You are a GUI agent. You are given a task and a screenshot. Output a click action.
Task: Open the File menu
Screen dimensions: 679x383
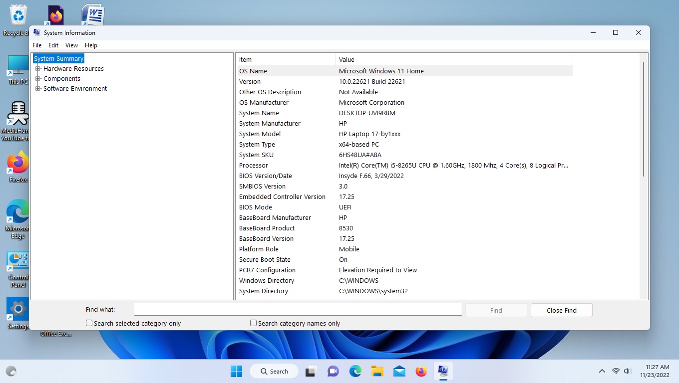coord(37,45)
